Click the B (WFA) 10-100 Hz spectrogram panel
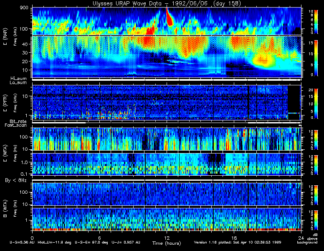The image size is (324, 251). [x=167, y=194]
